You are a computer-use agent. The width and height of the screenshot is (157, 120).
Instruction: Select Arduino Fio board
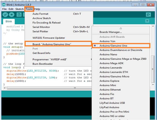[x=121, y=94]
